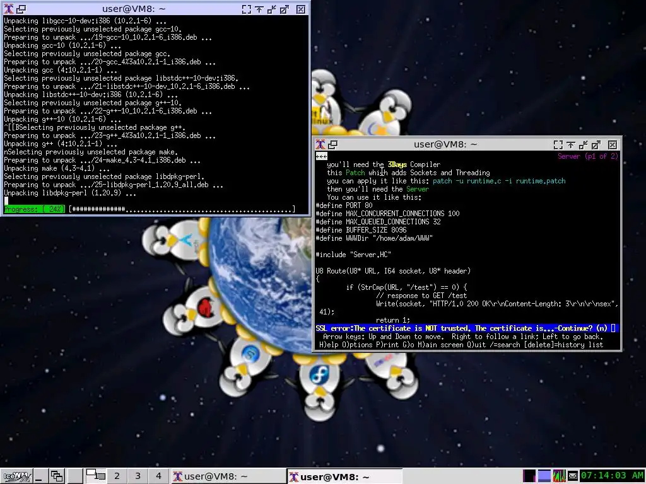Click the green Progress 24% indicator
Screen dimensions: 646x484
[34, 209]
